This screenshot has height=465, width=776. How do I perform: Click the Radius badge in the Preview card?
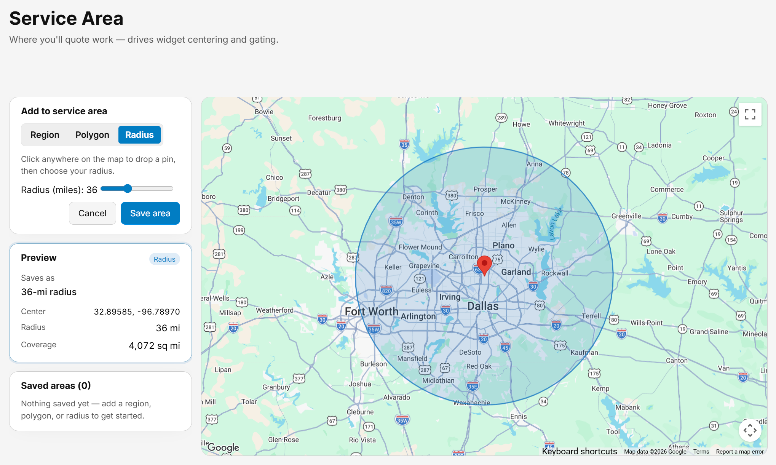pyautogui.click(x=164, y=259)
